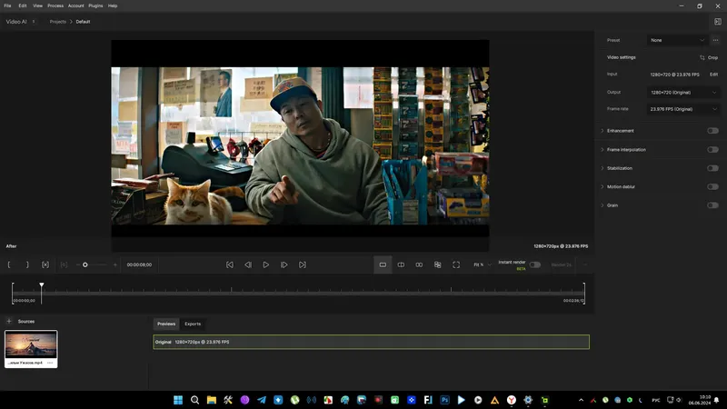
Task: Turn on Frame interpolation switch
Action: [x=712, y=149]
